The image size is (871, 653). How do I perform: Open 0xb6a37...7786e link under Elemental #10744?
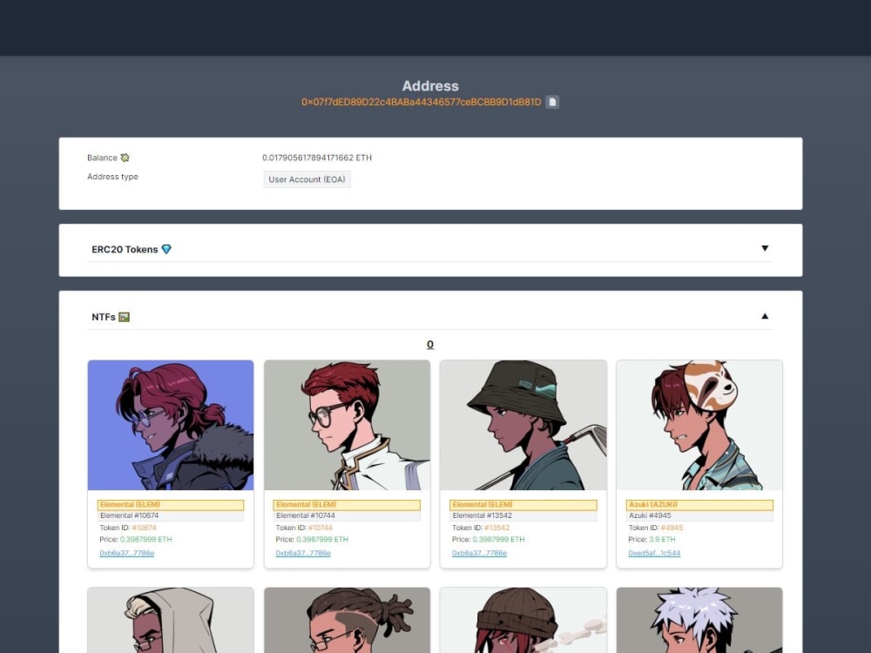click(303, 553)
